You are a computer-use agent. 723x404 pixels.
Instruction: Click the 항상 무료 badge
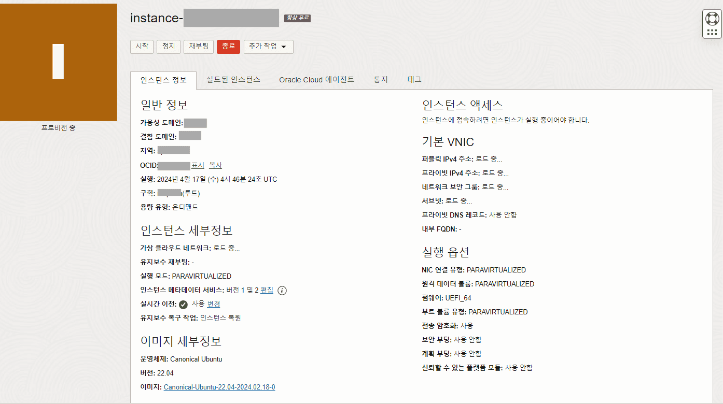tap(297, 18)
